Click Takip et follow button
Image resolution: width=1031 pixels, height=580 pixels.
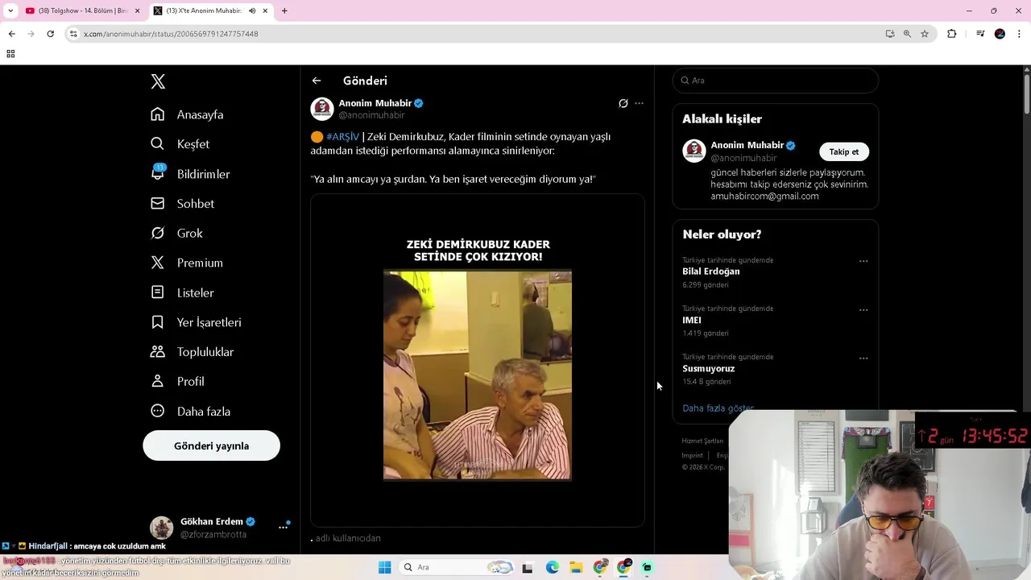844,151
